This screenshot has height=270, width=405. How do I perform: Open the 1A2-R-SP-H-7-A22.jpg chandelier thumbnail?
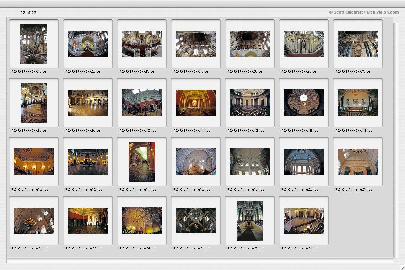point(34,220)
